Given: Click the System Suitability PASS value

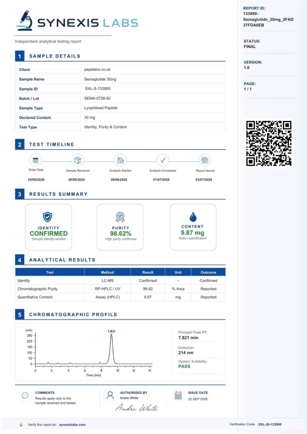Looking at the screenshot, I should click(x=184, y=366).
